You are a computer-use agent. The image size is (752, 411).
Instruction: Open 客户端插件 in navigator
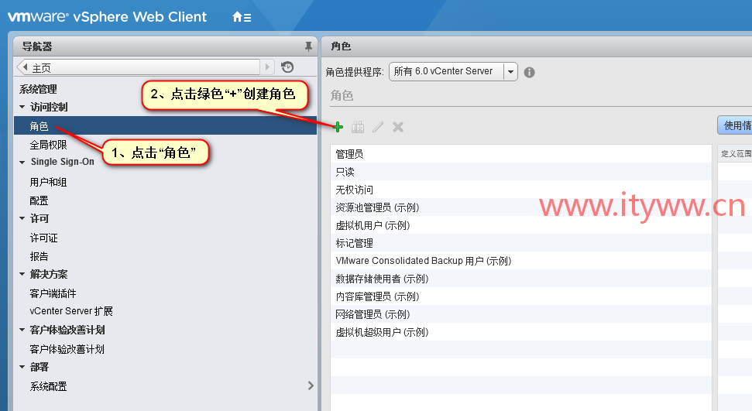coord(53,293)
